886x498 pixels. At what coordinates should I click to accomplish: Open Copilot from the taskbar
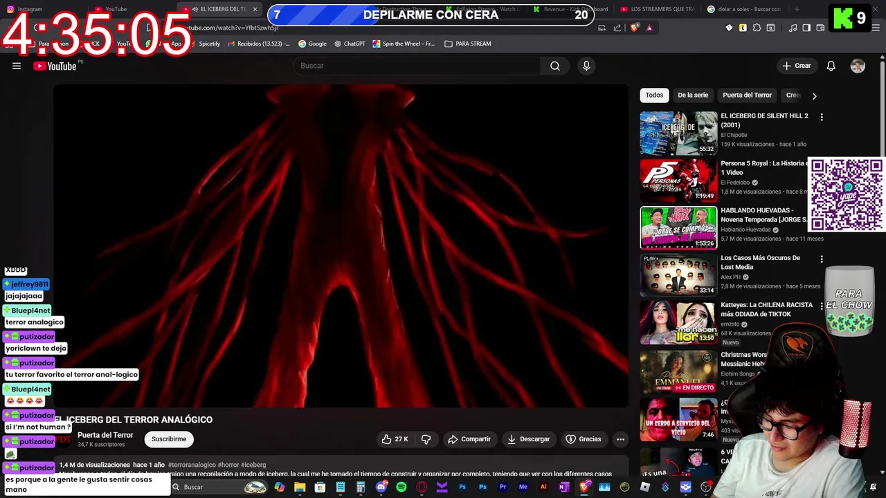(x=280, y=487)
